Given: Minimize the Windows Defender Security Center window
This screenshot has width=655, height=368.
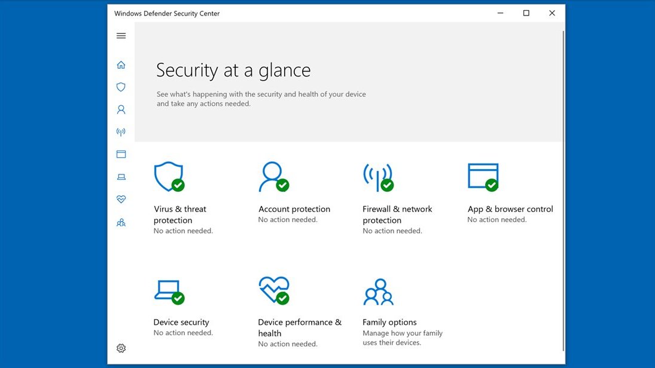Looking at the screenshot, I should (501, 13).
